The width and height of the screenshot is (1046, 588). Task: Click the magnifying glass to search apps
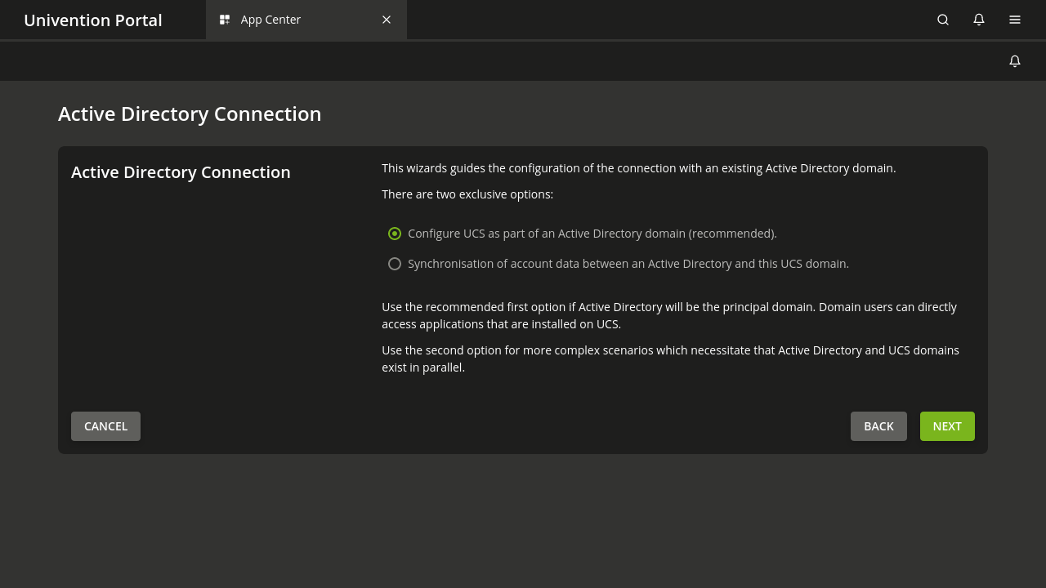[942, 20]
